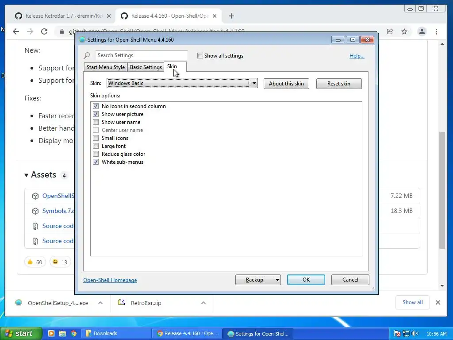Uncheck No icons in second column
Image resolution: width=453 pixels, height=340 pixels.
(96, 106)
